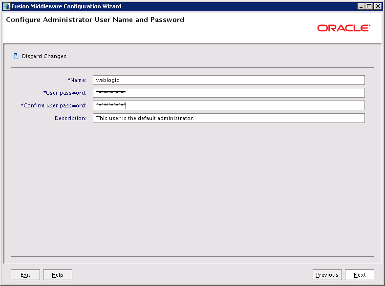
Task: Proceed by clicking the Next button
Action: (x=359, y=275)
